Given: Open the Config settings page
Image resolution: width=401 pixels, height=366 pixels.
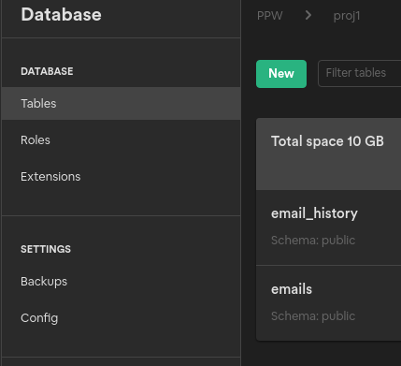Looking at the screenshot, I should point(39,318).
